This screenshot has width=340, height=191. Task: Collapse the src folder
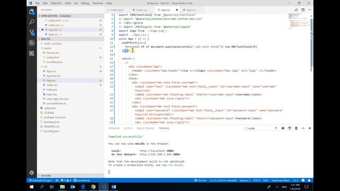pos(46,66)
